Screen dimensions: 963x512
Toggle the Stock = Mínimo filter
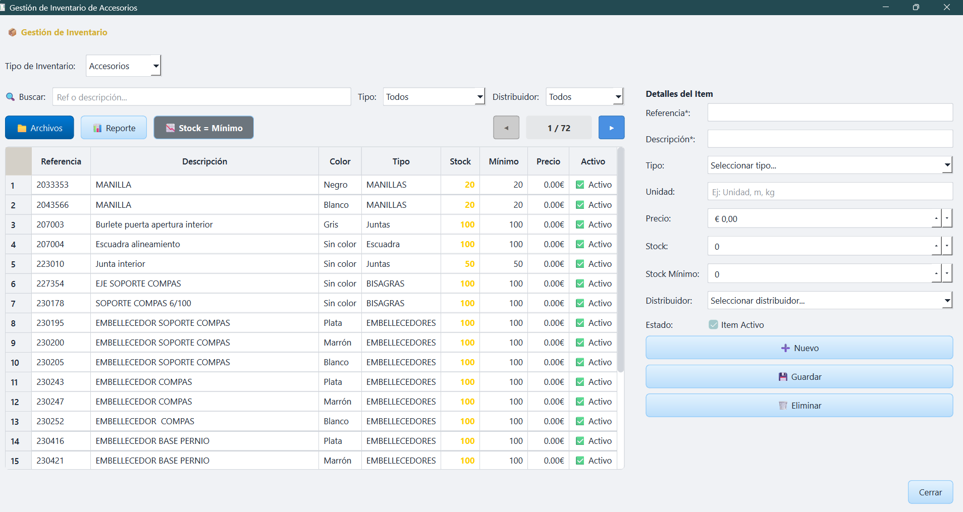pos(204,128)
